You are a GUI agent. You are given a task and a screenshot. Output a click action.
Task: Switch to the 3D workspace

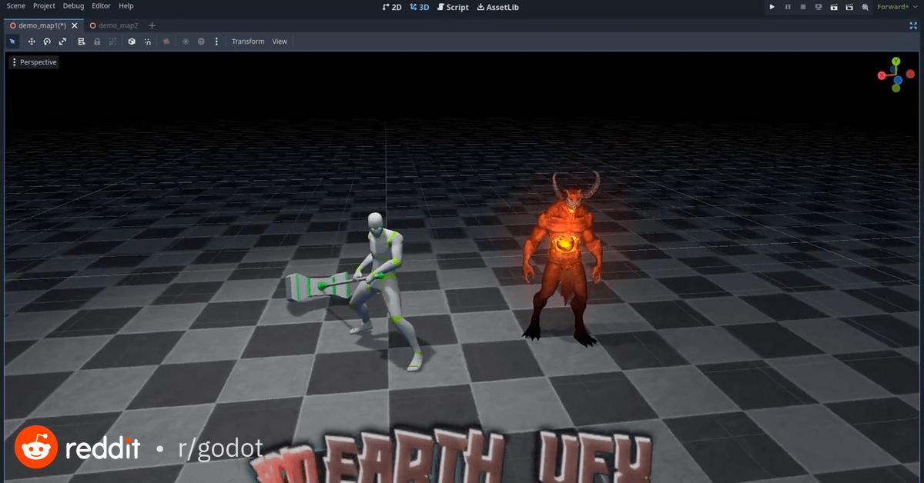[x=420, y=7]
